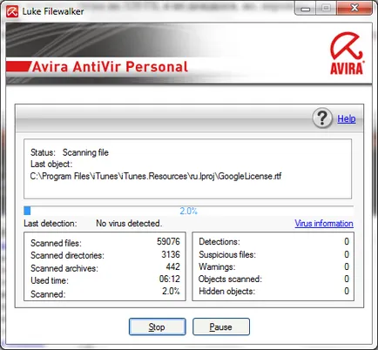Click the 'Status:' label
Viewport: 378px width, 350px height.
[43, 152]
